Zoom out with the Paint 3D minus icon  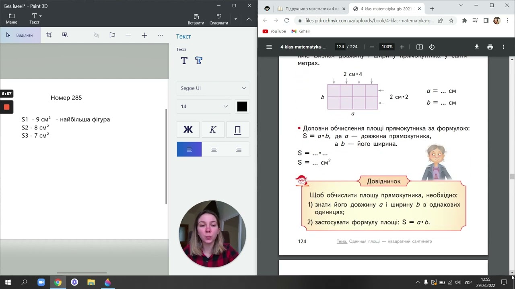pyautogui.click(x=128, y=35)
